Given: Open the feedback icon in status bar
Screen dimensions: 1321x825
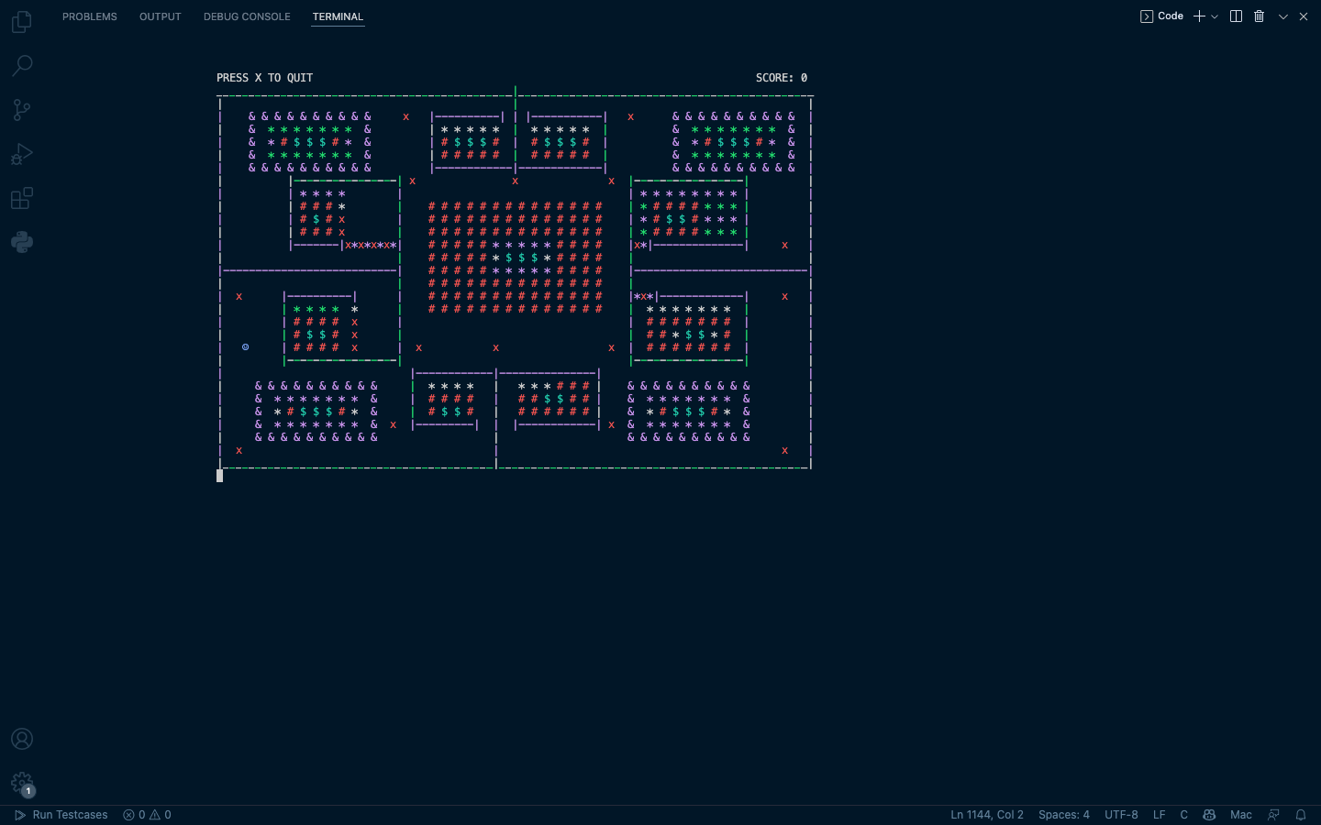Looking at the screenshot, I should tap(1273, 815).
